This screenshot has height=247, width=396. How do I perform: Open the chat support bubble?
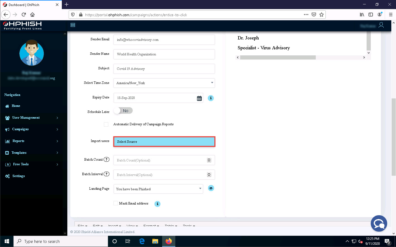pyautogui.click(x=379, y=224)
